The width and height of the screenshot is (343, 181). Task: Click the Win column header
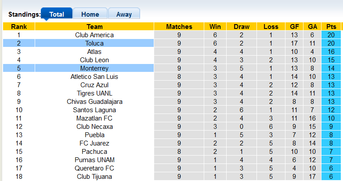(x=215, y=27)
